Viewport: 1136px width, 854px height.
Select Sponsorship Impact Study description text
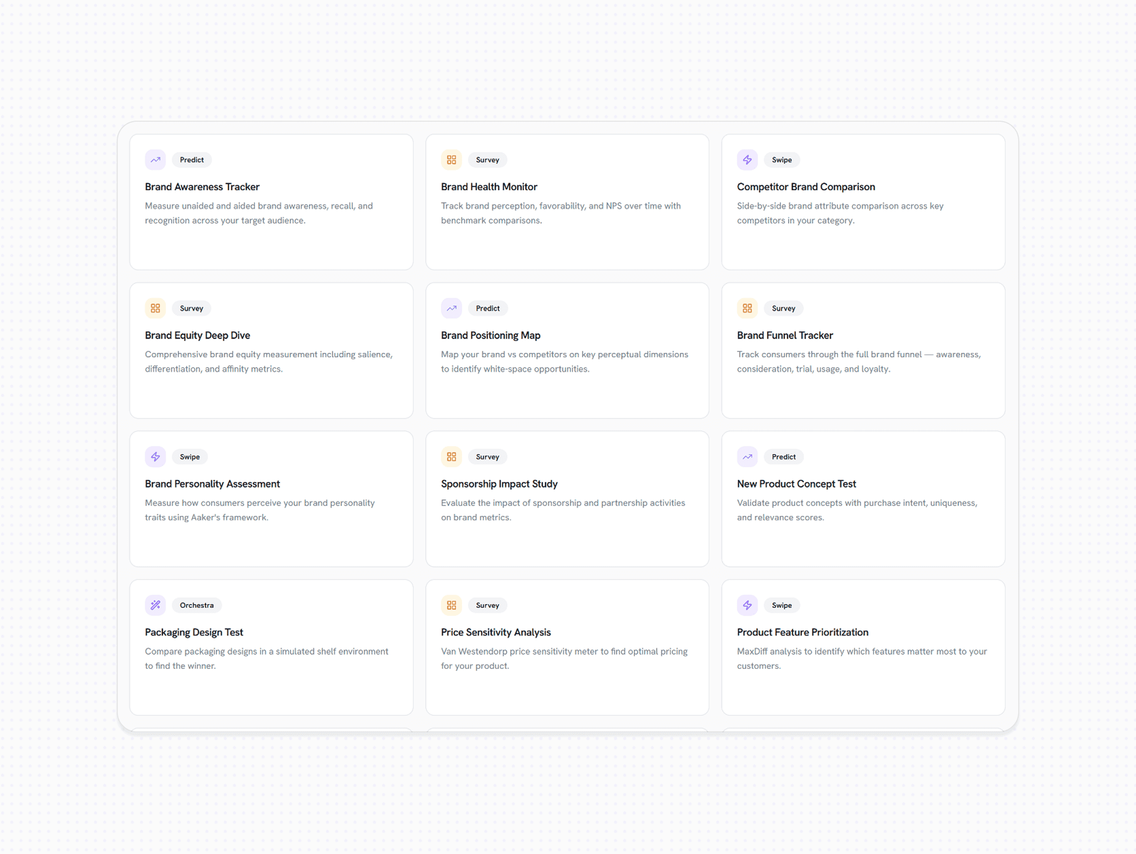click(x=563, y=510)
